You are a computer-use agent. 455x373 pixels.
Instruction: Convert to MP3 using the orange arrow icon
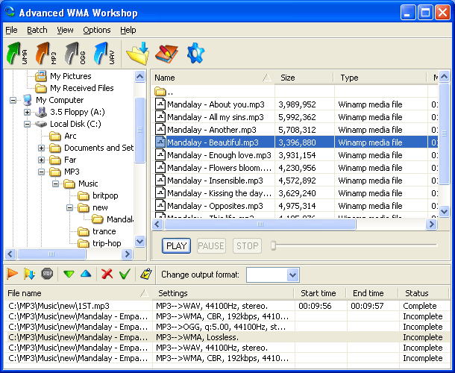45,54
